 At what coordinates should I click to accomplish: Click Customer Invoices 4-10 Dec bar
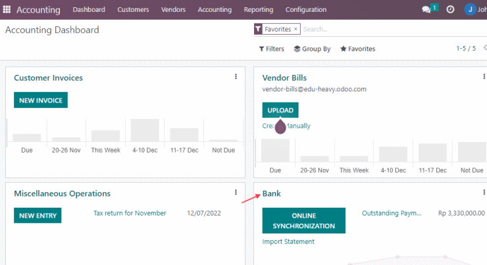click(145, 130)
